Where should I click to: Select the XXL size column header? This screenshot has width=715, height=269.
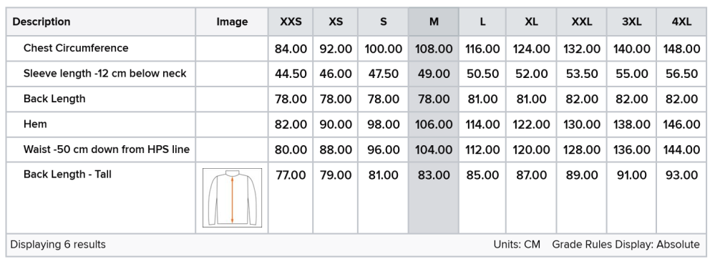[582, 22]
